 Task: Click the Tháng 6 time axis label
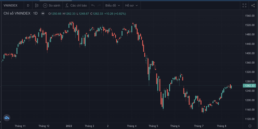click(175, 126)
